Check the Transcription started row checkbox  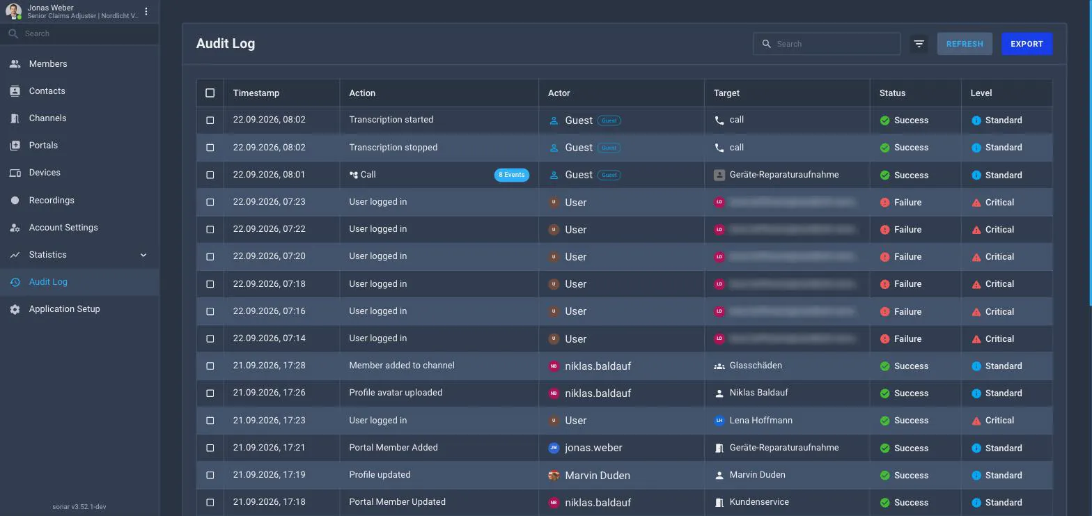(210, 120)
